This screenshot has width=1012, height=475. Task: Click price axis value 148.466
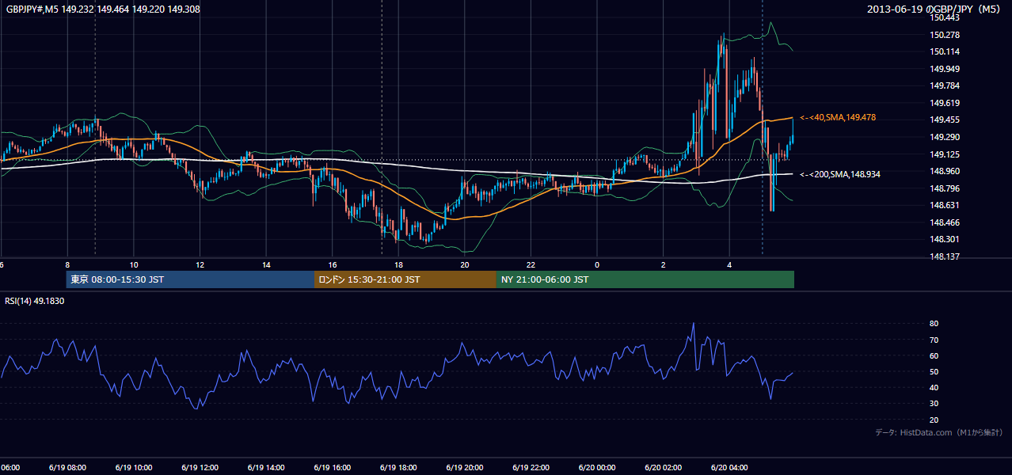point(945,222)
